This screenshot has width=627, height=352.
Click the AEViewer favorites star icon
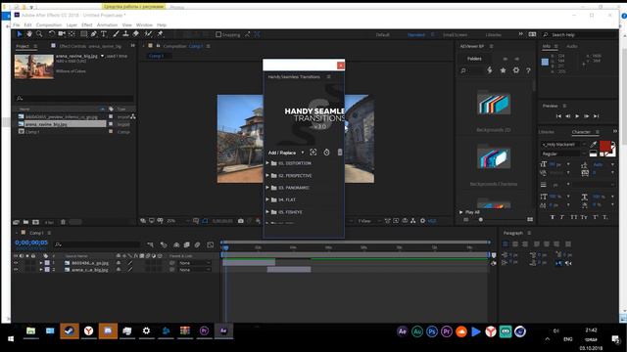coord(503,70)
